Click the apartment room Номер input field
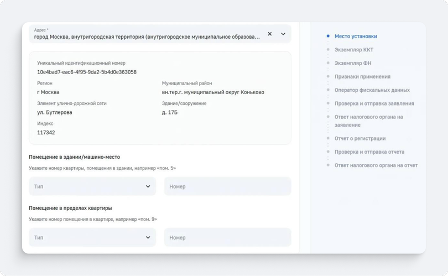This screenshot has height=276, width=448. point(227,237)
